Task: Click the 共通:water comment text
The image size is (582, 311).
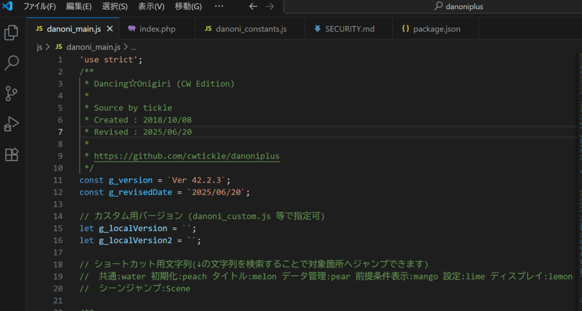Action: [122, 276]
